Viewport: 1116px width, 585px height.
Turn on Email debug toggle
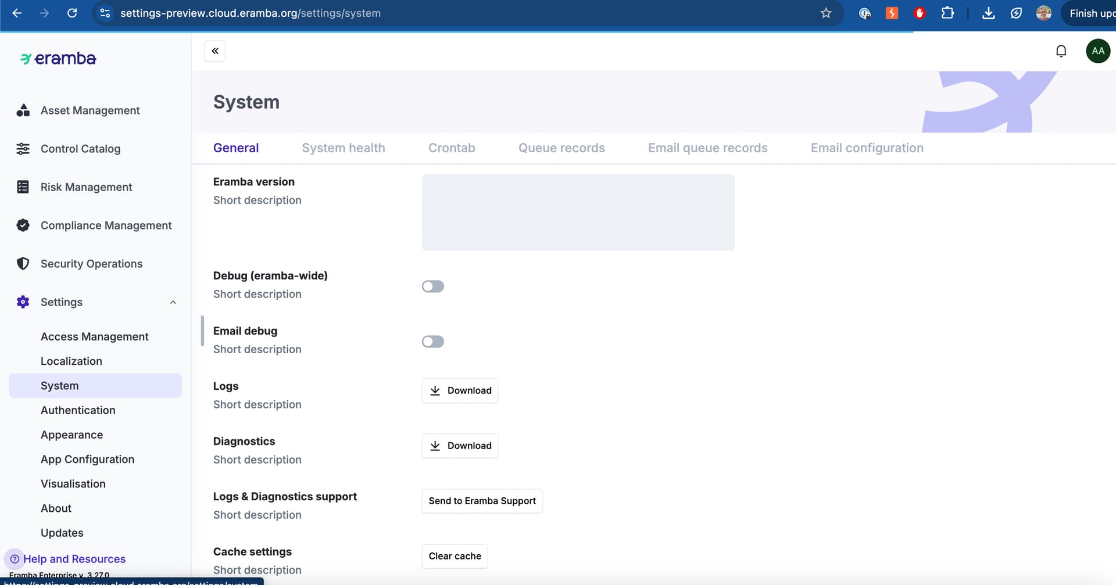tap(433, 342)
